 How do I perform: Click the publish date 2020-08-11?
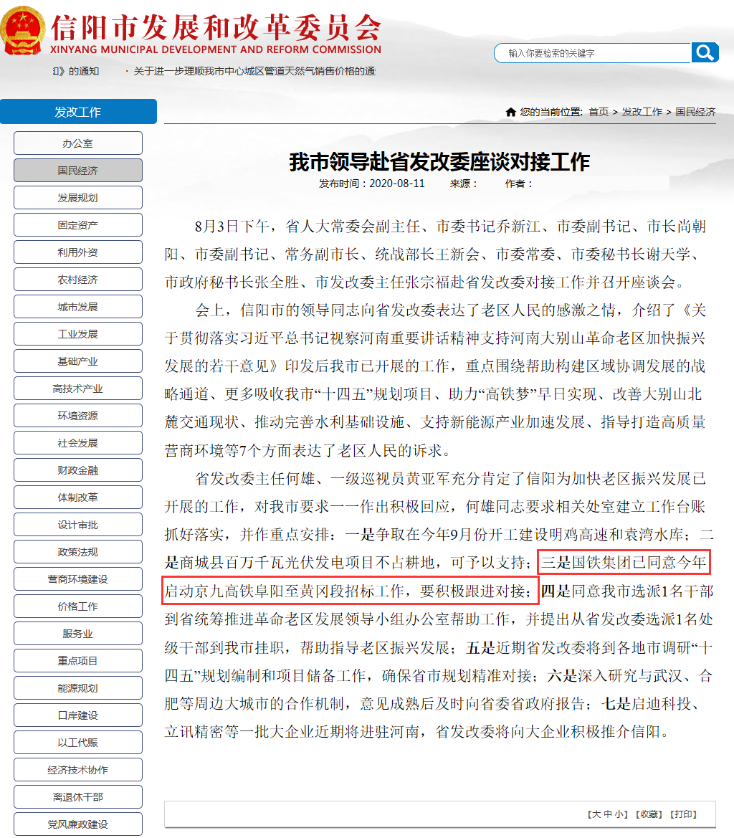[397, 184]
